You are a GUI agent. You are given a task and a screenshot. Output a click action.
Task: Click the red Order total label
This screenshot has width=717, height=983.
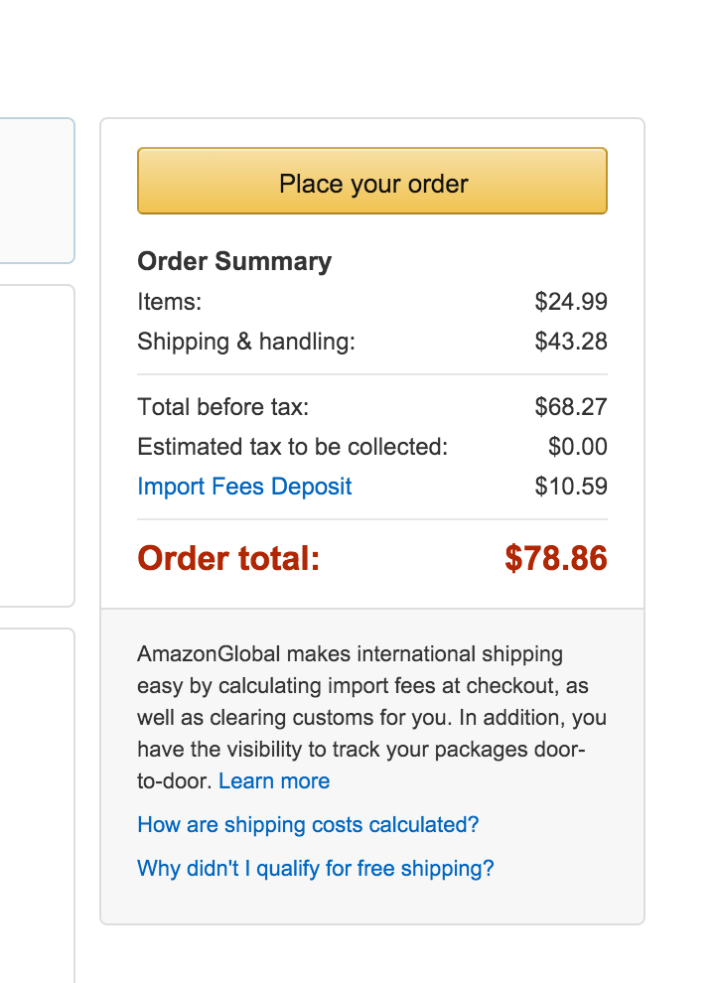click(x=228, y=559)
